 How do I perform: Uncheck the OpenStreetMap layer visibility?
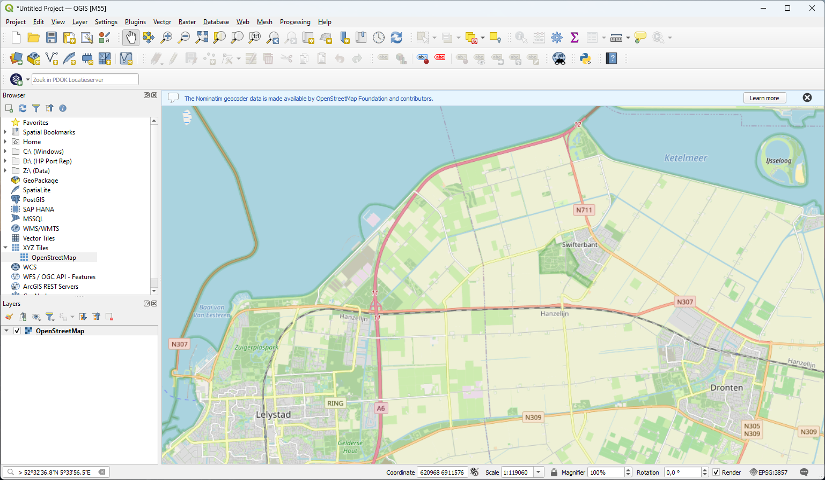point(18,331)
